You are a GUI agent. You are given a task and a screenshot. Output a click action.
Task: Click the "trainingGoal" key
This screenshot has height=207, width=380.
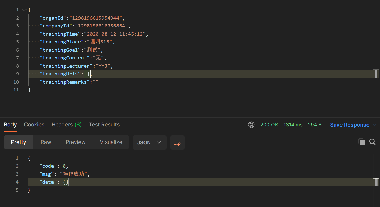point(60,50)
